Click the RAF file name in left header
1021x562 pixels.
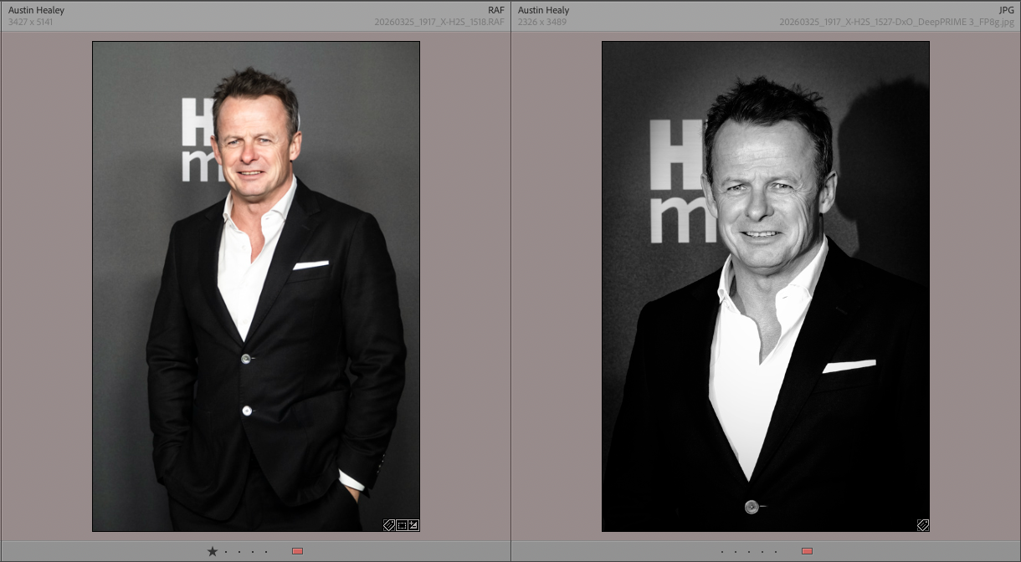point(439,22)
